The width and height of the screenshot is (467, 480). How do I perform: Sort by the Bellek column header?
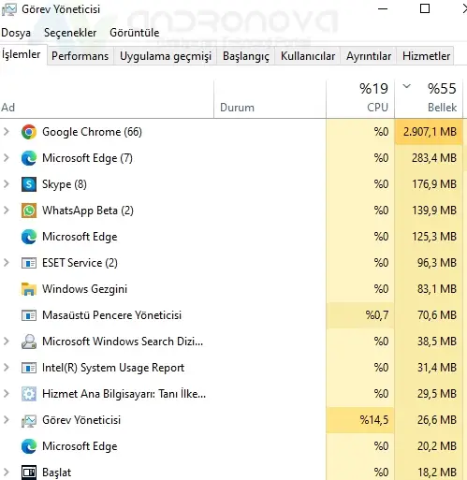point(429,99)
